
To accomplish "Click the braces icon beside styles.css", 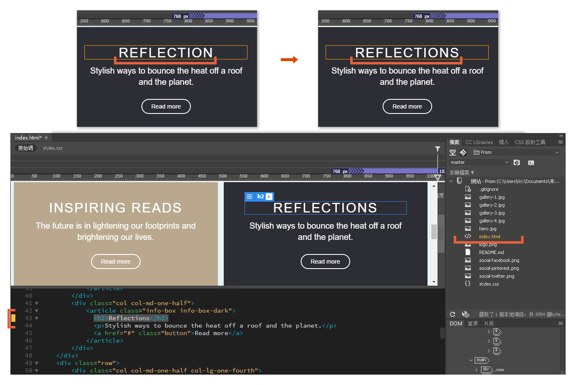I will [x=468, y=284].
